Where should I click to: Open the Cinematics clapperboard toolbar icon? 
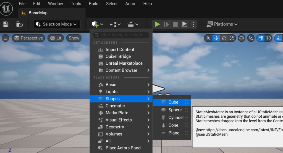pyautogui.click(x=133, y=24)
